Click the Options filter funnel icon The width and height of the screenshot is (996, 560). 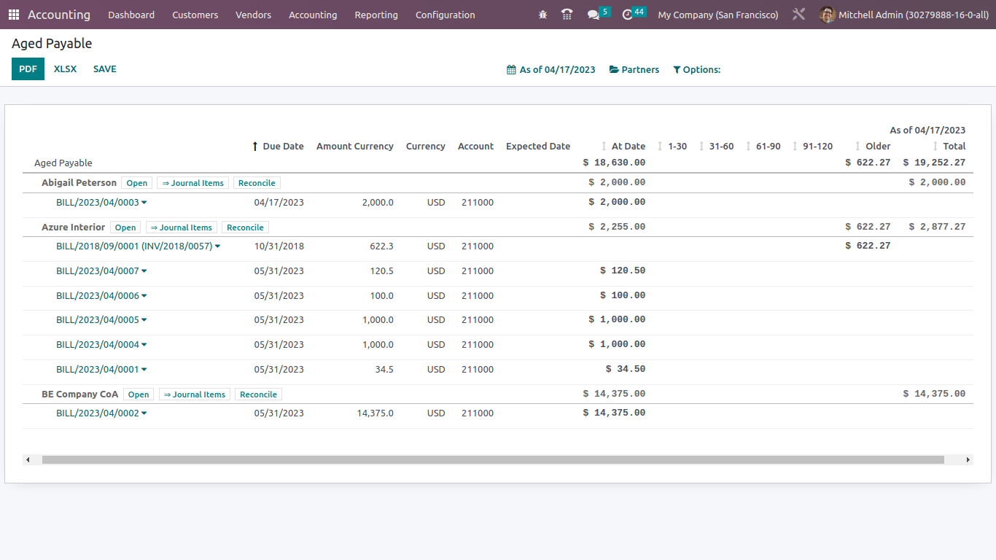click(x=677, y=69)
